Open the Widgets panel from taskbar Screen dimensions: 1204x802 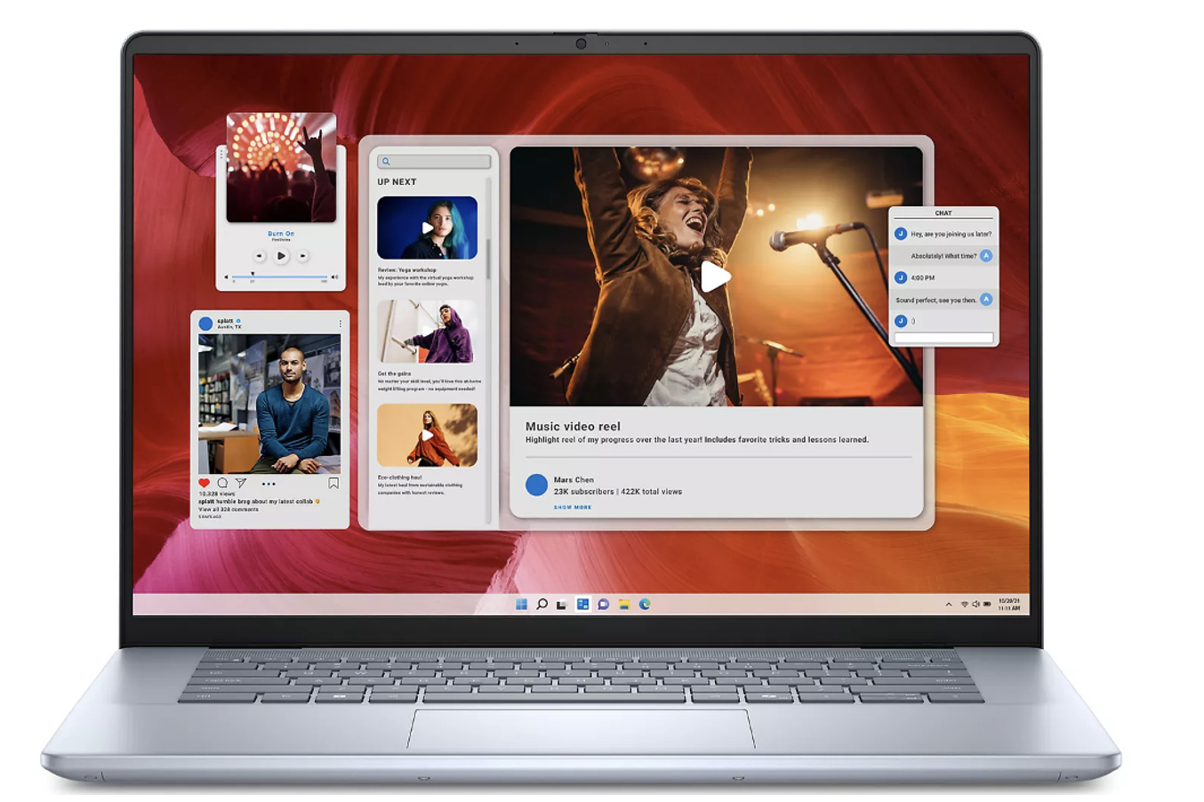coord(582,605)
